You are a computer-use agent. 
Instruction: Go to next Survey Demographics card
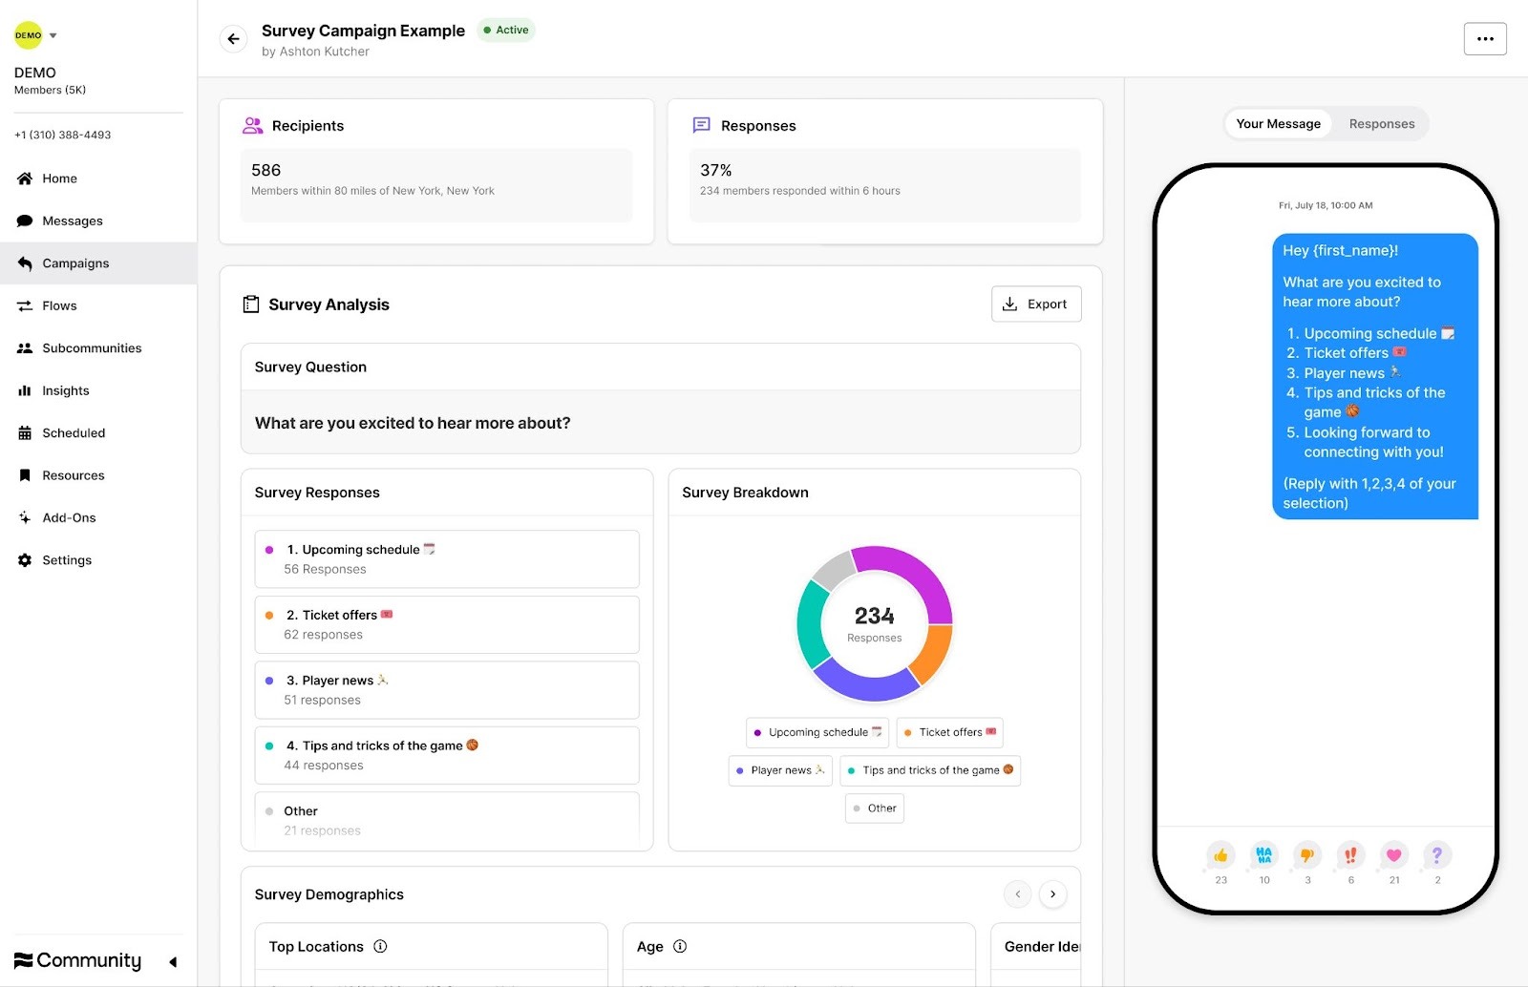click(x=1052, y=894)
